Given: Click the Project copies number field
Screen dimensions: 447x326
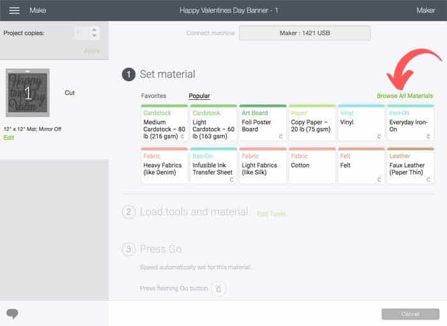Looking at the screenshot, I should (x=82, y=33).
